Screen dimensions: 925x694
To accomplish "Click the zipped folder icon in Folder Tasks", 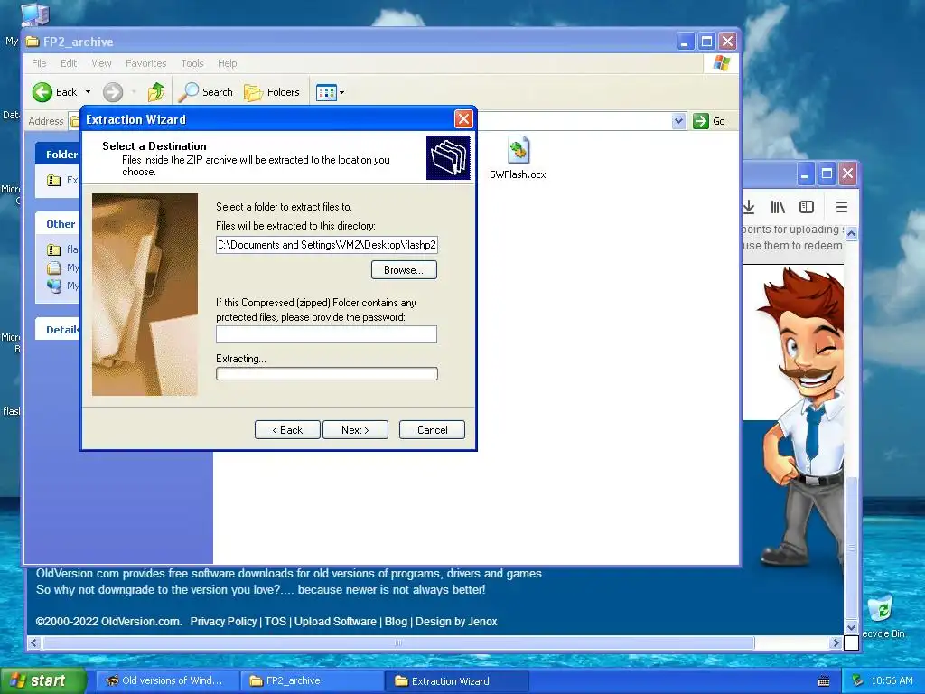I will [x=53, y=180].
